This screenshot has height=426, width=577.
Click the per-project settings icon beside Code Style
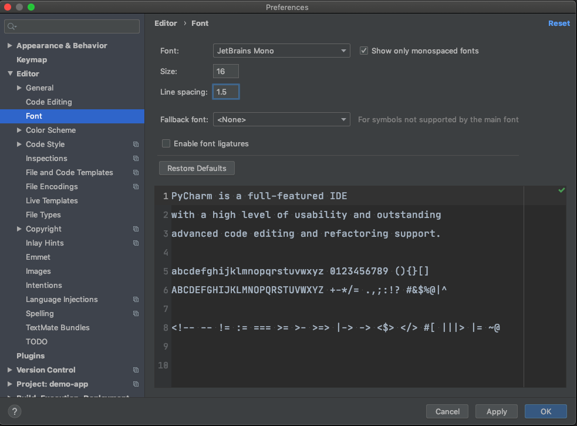pos(136,144)
